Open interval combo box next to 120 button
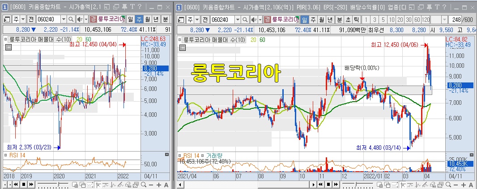 (x=439, y=20)
